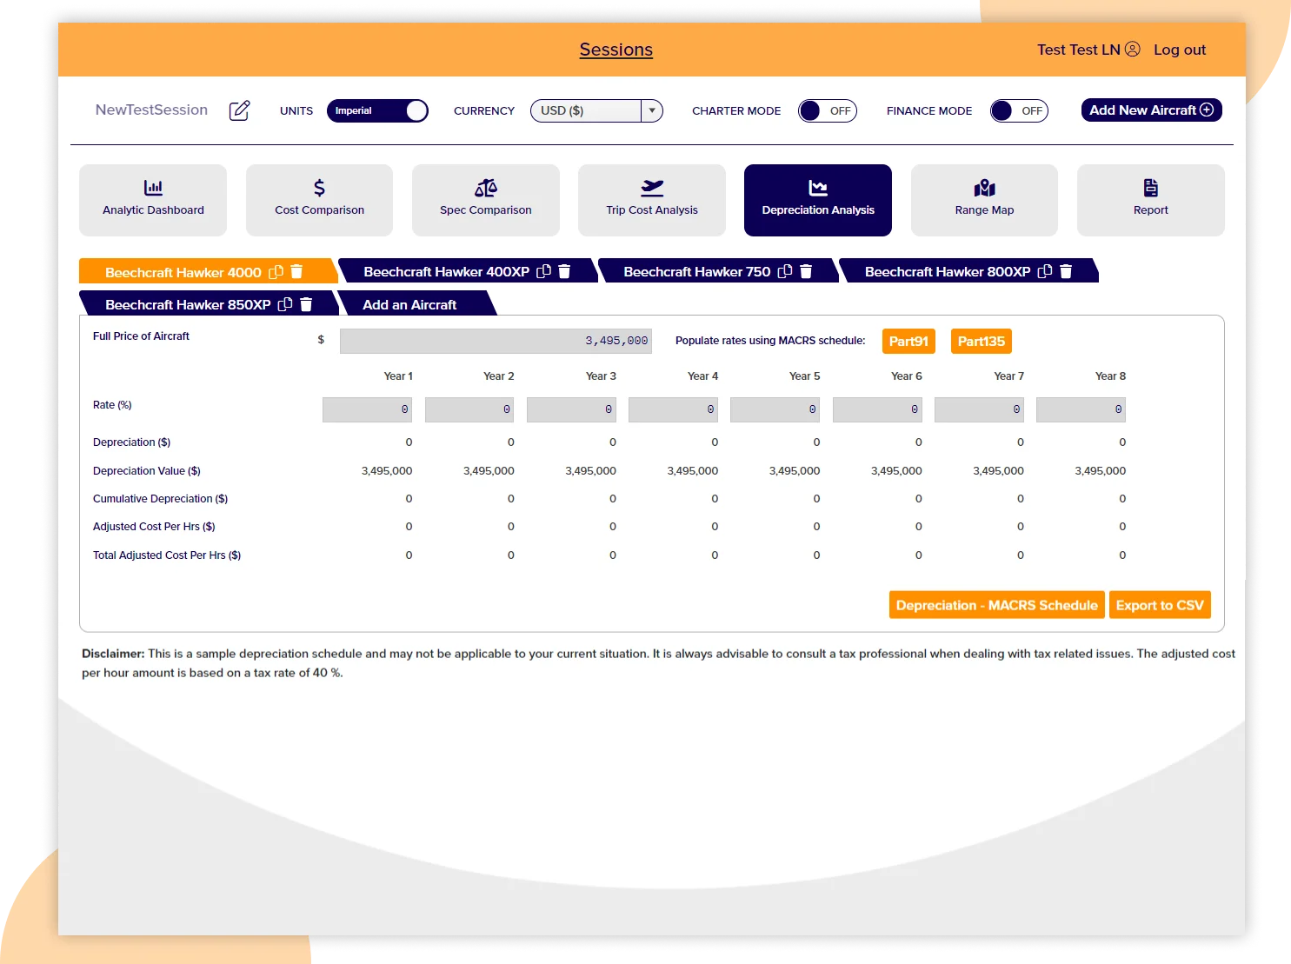The image size is (1291, 964).
Task: Click the Year 2 rate input field
Action: click(469, 409)
